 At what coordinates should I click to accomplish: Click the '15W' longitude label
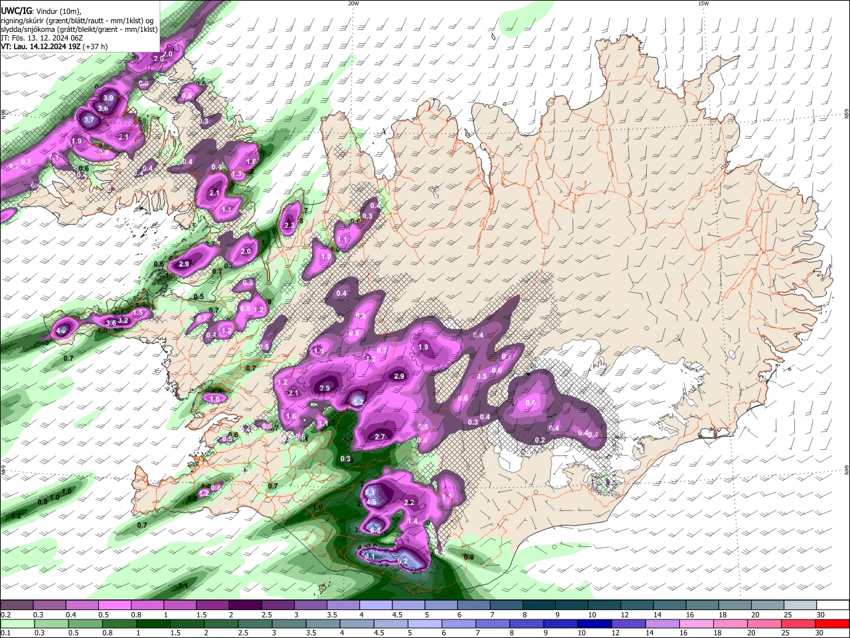[x=703, y=3]
